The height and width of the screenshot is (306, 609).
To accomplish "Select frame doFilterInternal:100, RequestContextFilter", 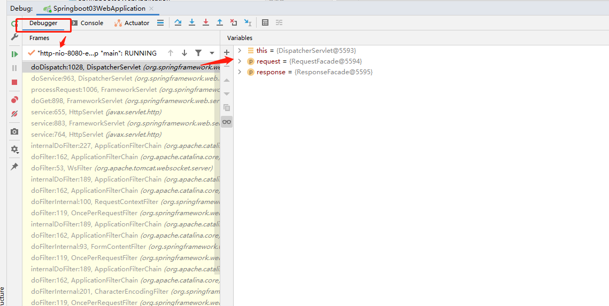I will pos(121,202).
